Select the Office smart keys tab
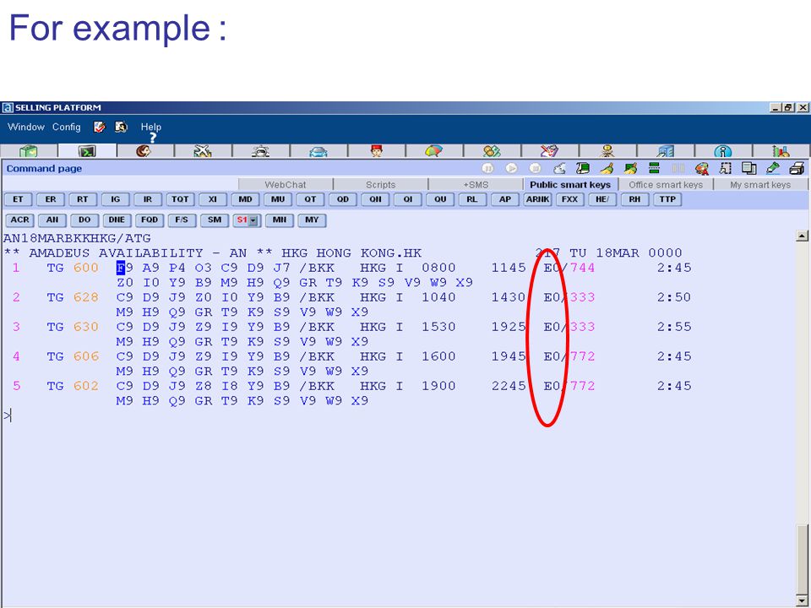Viewport: 811px width, 608px height. coord(666,185)
